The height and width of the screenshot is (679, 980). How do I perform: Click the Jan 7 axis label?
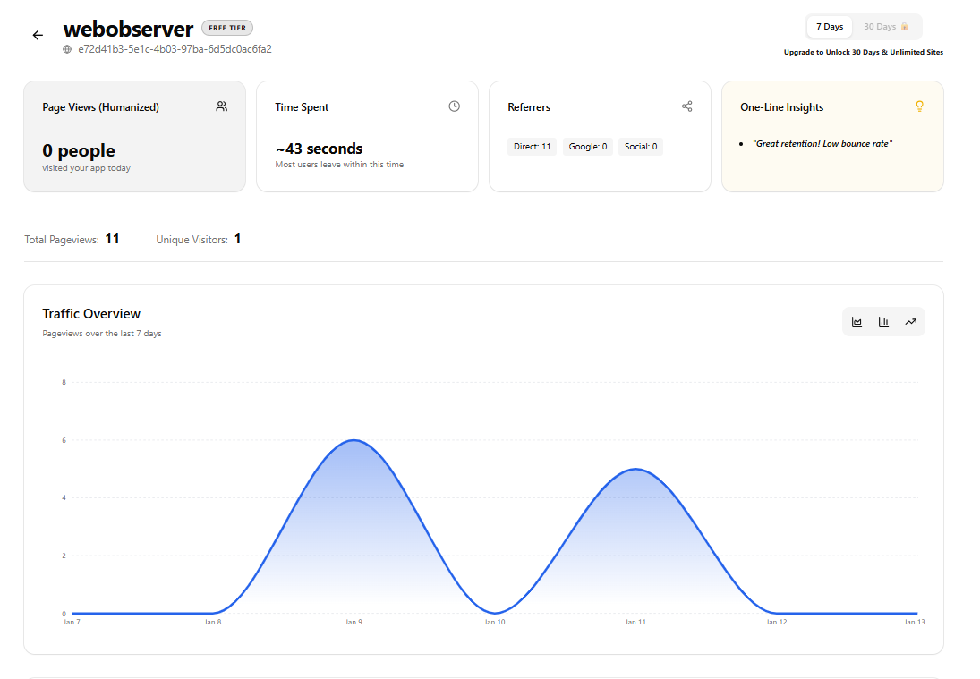click(x=72, y=622)
